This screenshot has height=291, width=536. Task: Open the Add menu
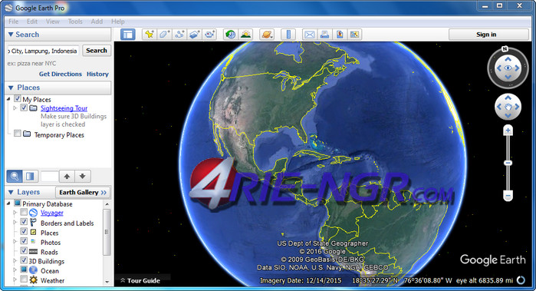coord(97,21)
